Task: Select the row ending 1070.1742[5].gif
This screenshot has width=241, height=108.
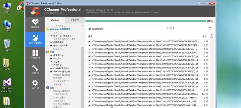Action: (x=148, y=72)
